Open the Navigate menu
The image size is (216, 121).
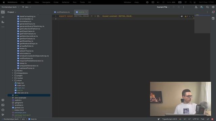(46, 2)
